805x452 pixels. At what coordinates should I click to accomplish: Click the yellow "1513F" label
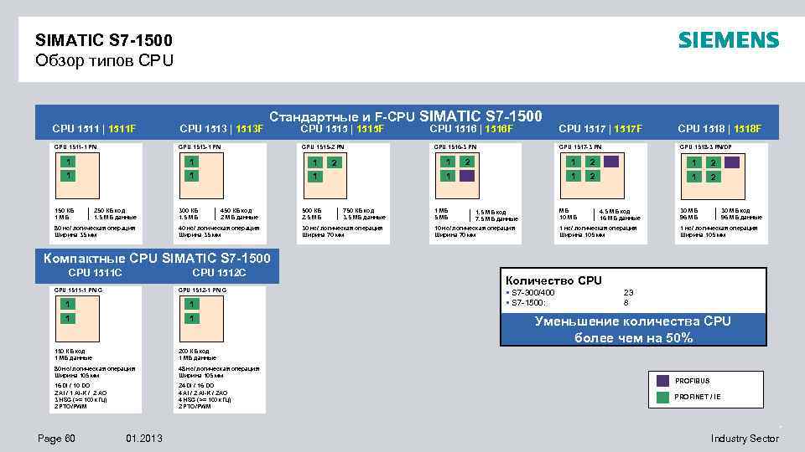coord(249,129)
